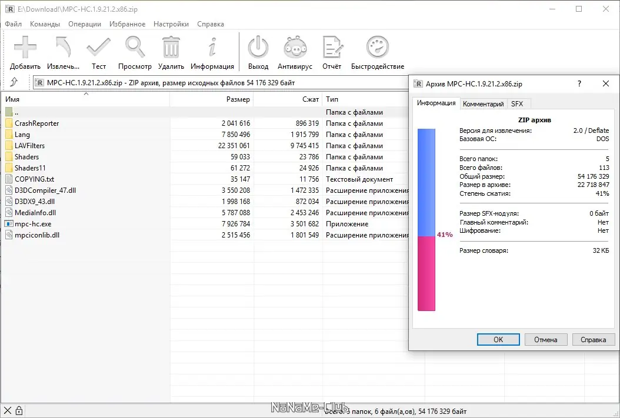Click the CrashReporter folder icon
The width and height of the screenshot is (620, 418).
[x=9, y=123]
